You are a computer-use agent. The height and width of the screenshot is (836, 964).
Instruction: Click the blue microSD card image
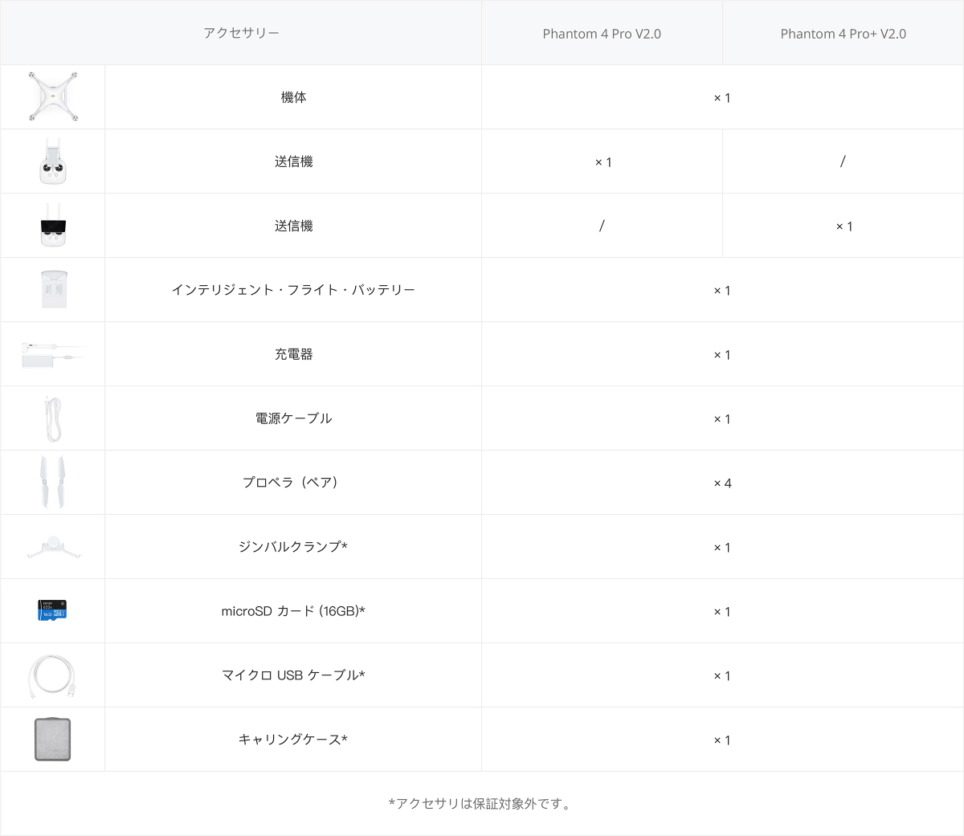tap(53, 610)
